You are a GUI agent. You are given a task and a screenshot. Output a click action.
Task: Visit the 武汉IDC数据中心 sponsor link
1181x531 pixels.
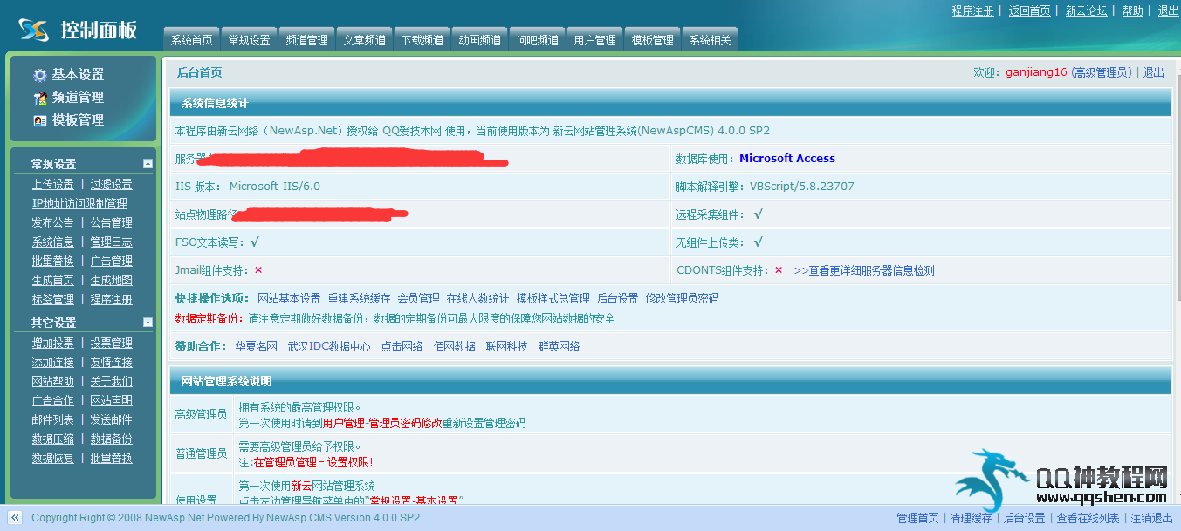329,346
